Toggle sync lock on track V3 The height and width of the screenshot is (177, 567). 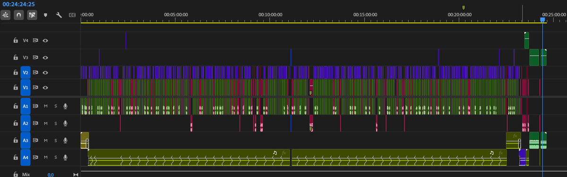[36, 57]
